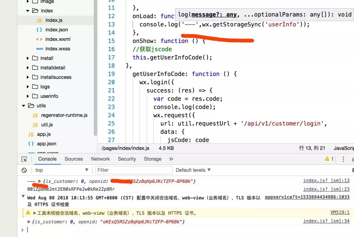Click code line this.getUserInfoCode();
Viewport: 354px width, 237px height.
pyautogui.click(x=172, y=57)
